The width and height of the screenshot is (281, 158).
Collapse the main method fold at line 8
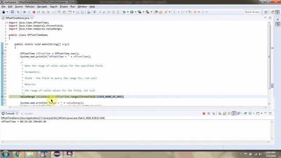[7, 44]
